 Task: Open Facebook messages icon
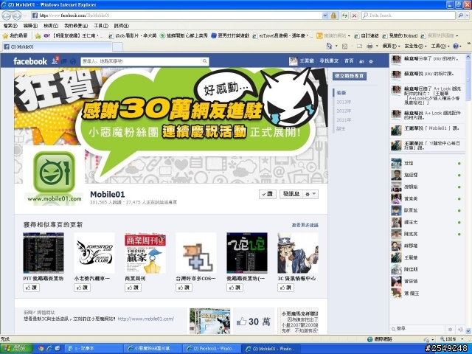[64, 61]
